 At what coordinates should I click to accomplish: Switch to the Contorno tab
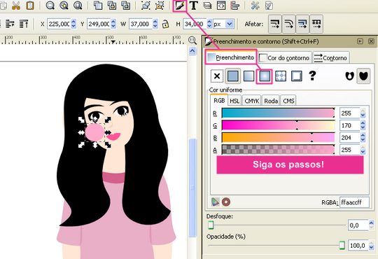[x=330, y=58]
